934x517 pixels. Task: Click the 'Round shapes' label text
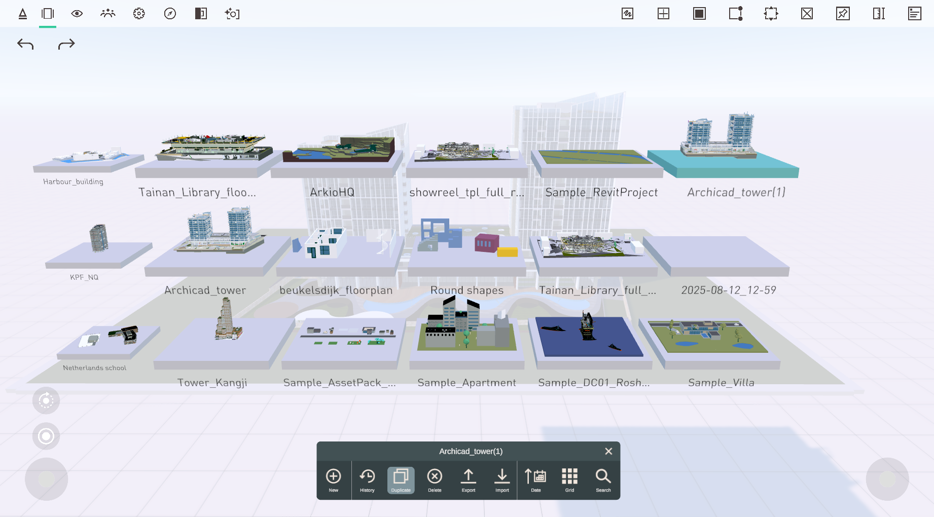(467, 290)
